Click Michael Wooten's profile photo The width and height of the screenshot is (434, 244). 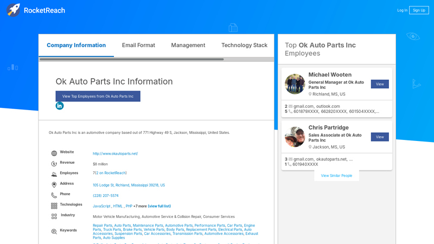[295, 84]
